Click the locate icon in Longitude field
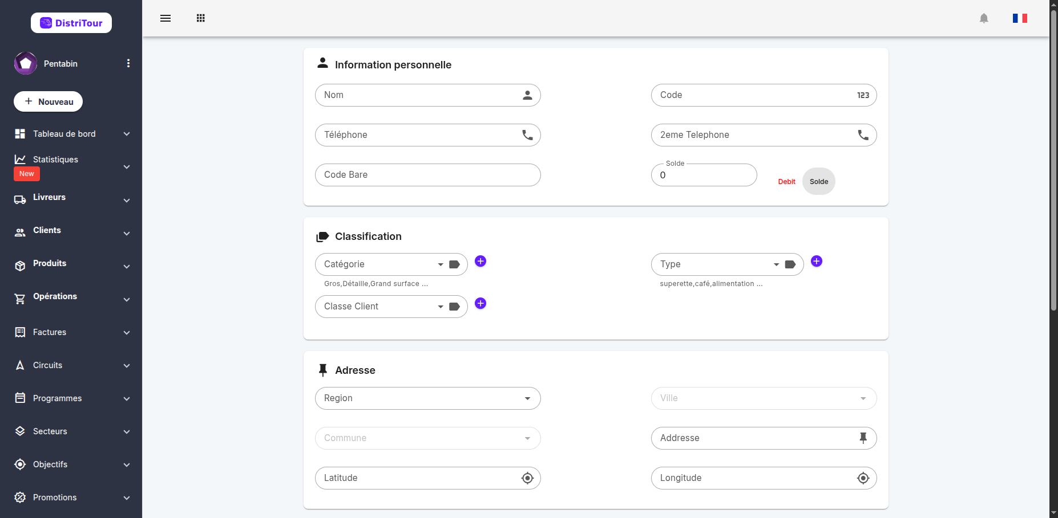Viewport: 1058px width, 518px height. click(x=863, y=478)
